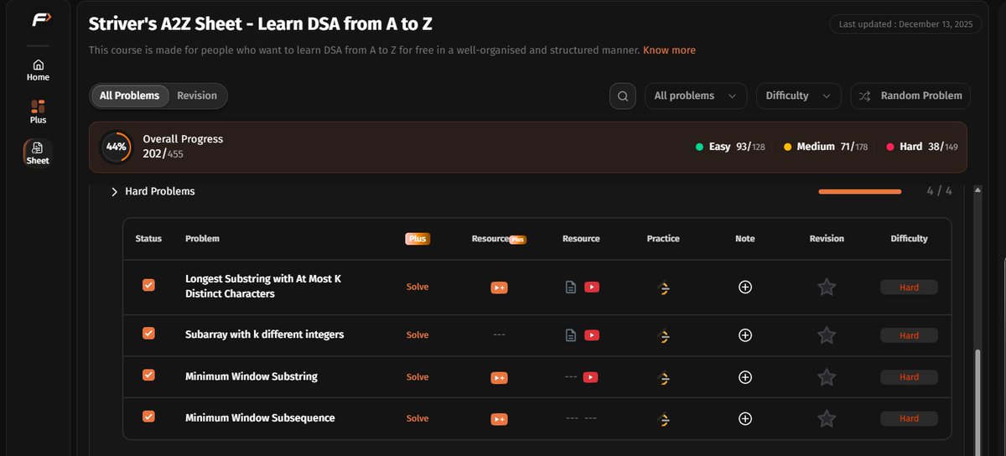This screenshot has height=456, width=1006.
Task: Click the Medium 71/178 progress stat
Action: point(826,147)
